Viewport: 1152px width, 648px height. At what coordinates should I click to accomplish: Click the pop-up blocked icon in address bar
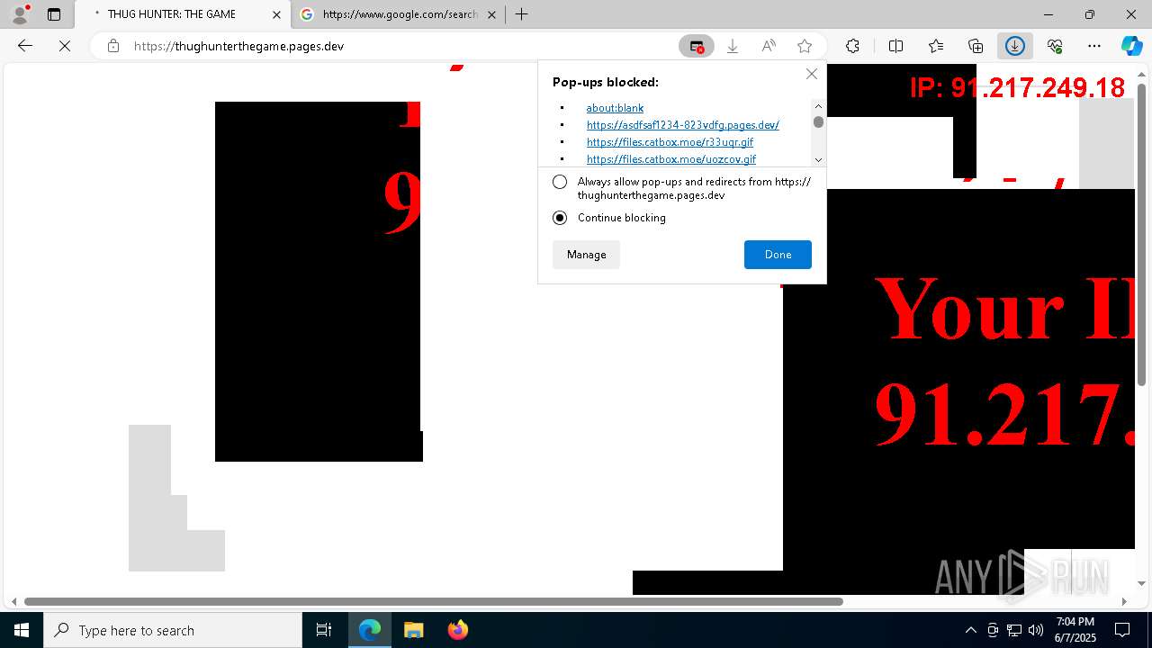tap(697, 46)
